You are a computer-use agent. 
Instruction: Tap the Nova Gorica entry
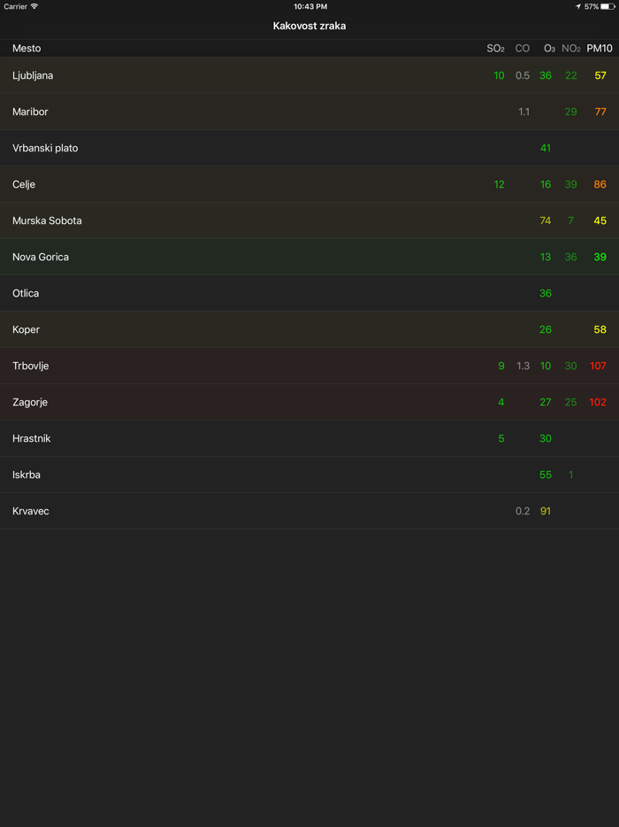click(x=309, y=258)
